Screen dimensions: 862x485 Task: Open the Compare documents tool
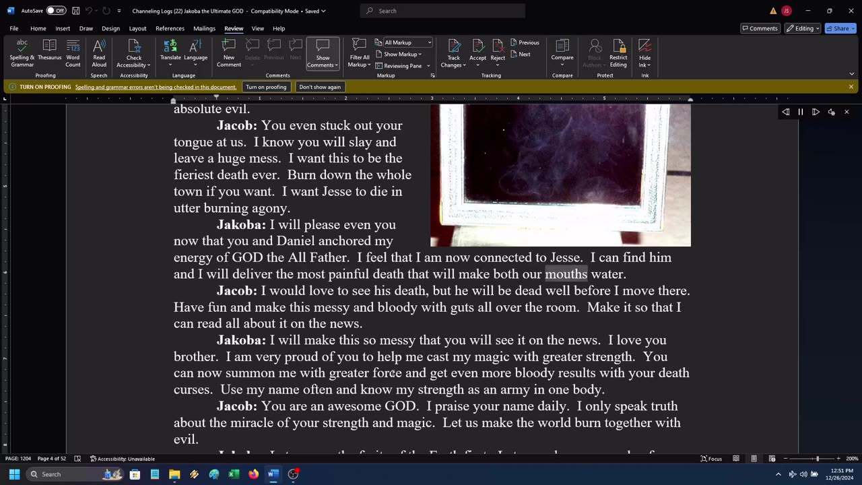point(562,53)
